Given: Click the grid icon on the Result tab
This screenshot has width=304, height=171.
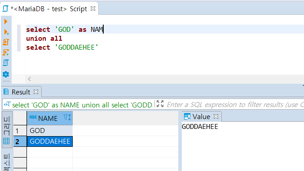Looking at the screenshot, I should coord(6,92).
